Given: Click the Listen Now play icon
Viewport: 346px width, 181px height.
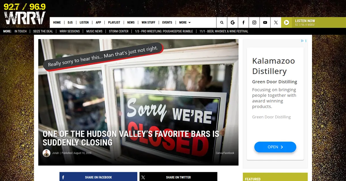Looking at the screenshot, I should [x=287, y=22].
